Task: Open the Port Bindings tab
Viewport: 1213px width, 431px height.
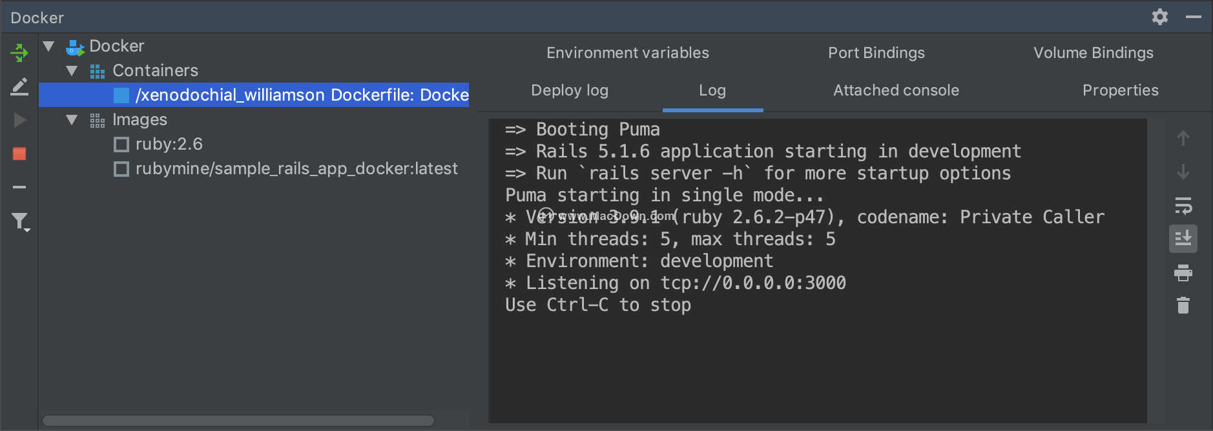Action: [x=876, y=53]
